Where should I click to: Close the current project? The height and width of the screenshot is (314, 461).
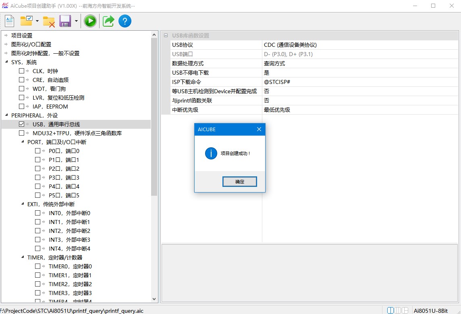pos(49,21)
